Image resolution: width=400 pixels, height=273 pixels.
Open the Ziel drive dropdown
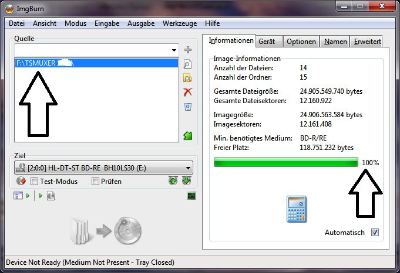click(188, 168)
